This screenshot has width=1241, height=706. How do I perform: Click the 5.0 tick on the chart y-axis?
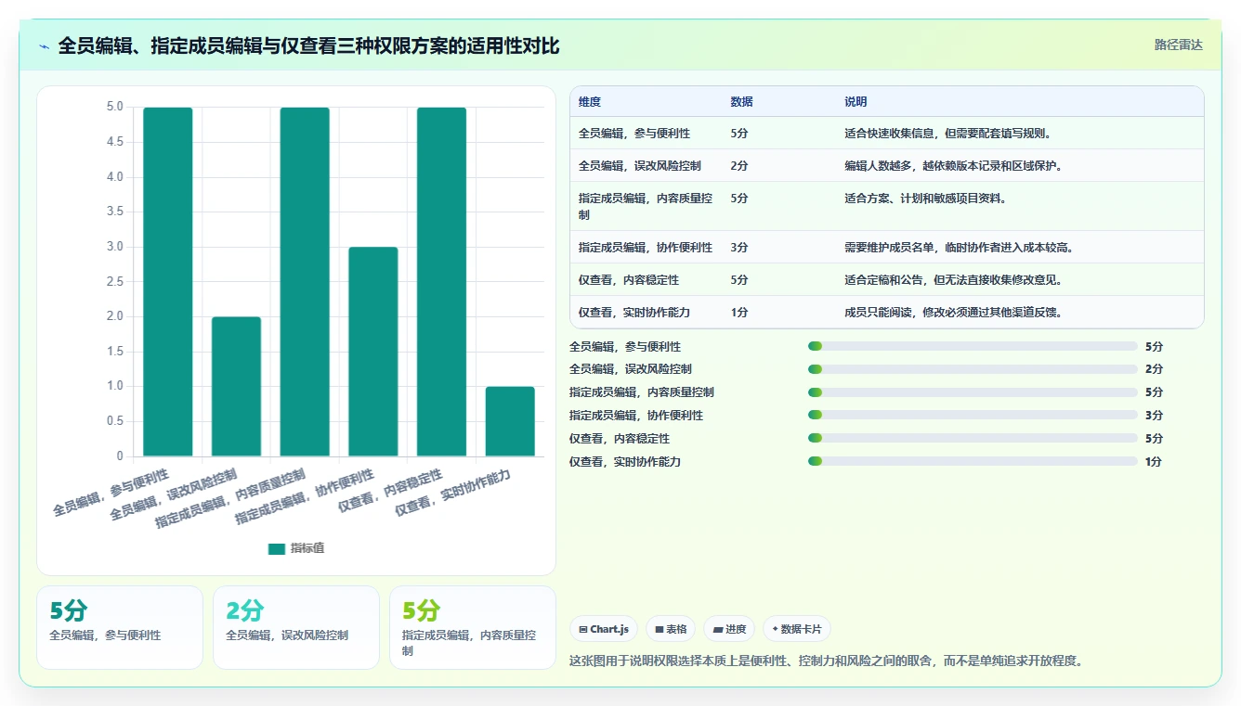point(114,107)
